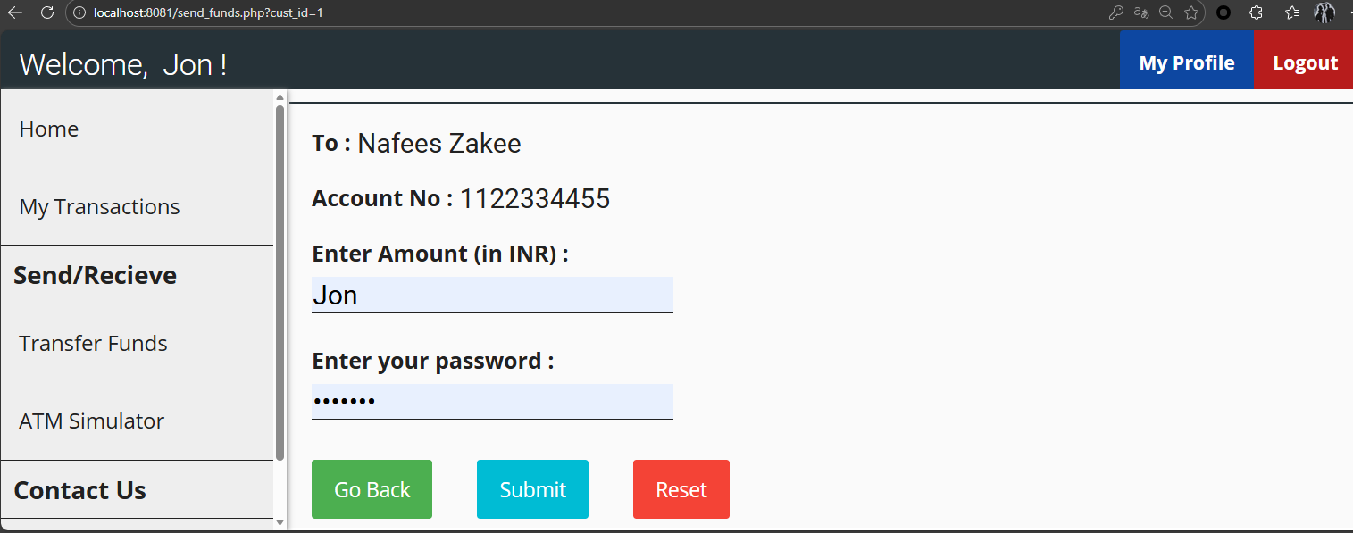1353x533 pixels.
Task: Click the red Reset button
Action: (x=681, y=489)
